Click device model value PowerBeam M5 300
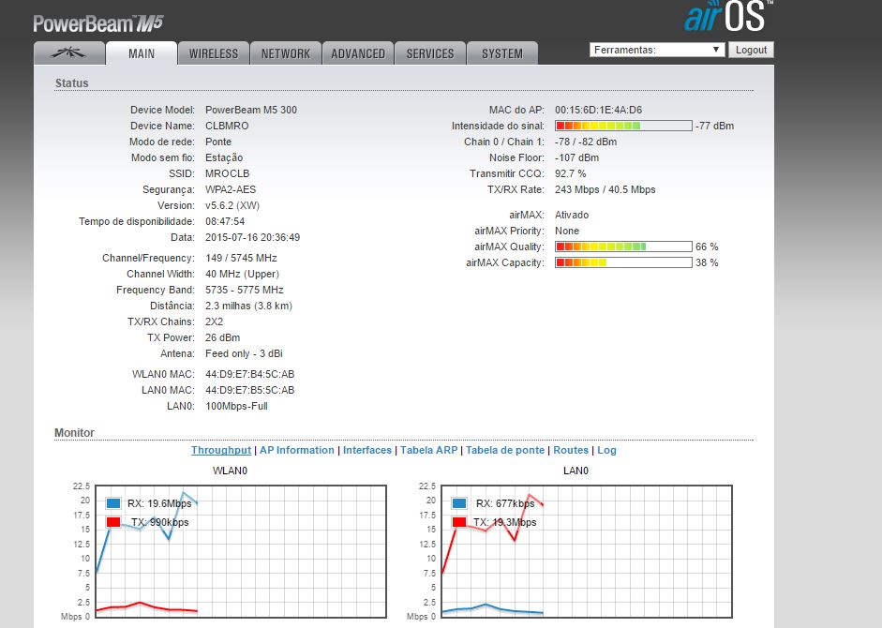882x628 pixels. click(251, 110)
